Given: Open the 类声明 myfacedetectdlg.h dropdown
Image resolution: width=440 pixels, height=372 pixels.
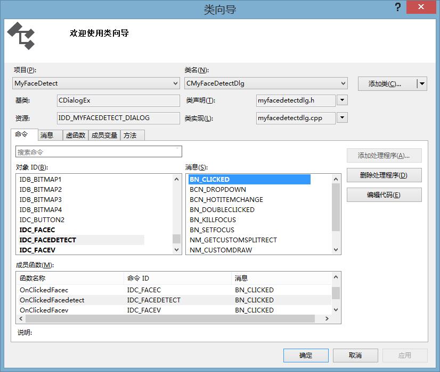Looking at the screenshot, I should (x=342, y=100).
